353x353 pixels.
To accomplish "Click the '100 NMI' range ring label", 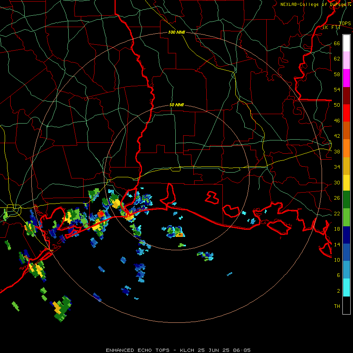I will (176, 33).
